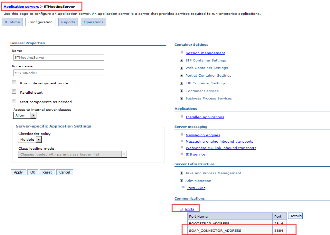Click the Ports Details button
330x235 pixels.
click(295, 216)
